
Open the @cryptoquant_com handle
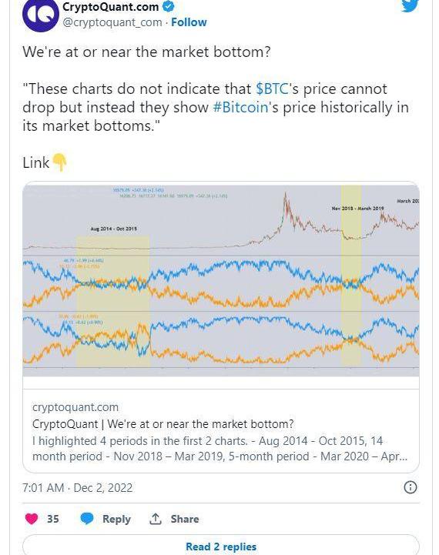point(112,22)
